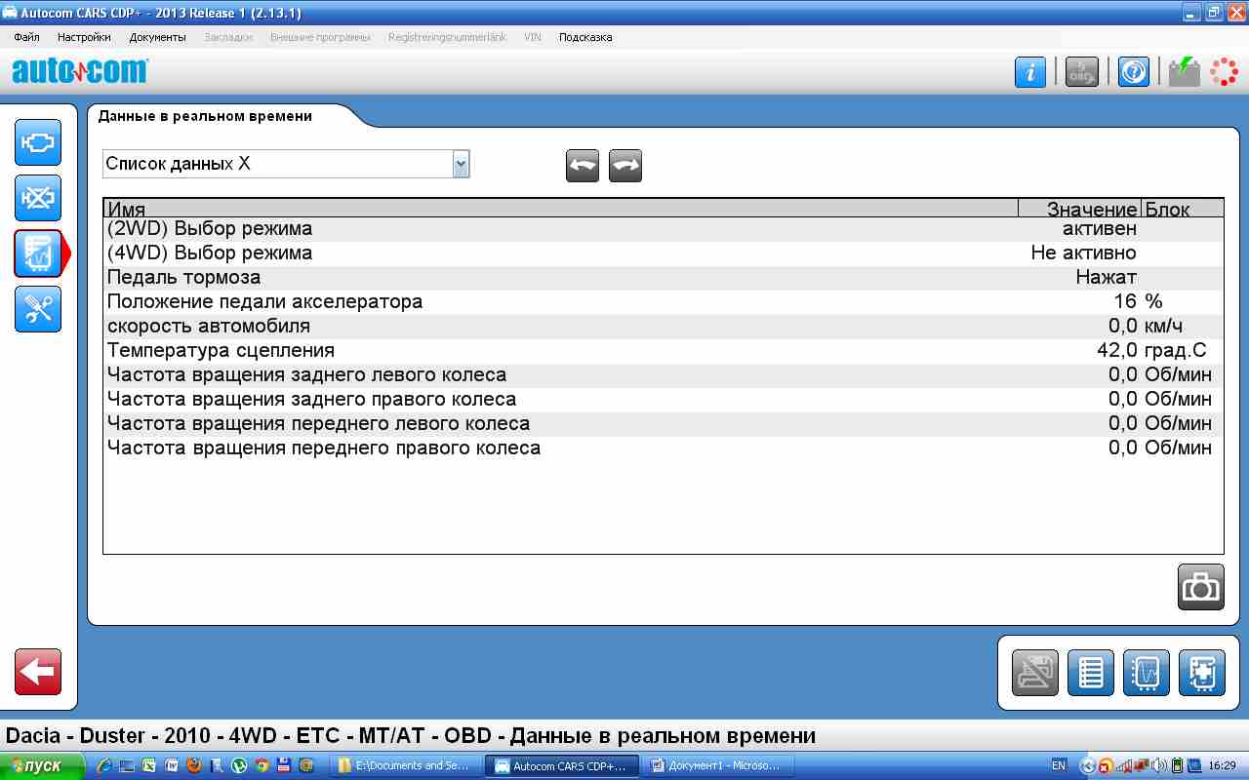The width and height of the screenshot is (1249, 780).
Task: Click the engine diagnostics icon in sidebar
Action: tap(38, 142)
